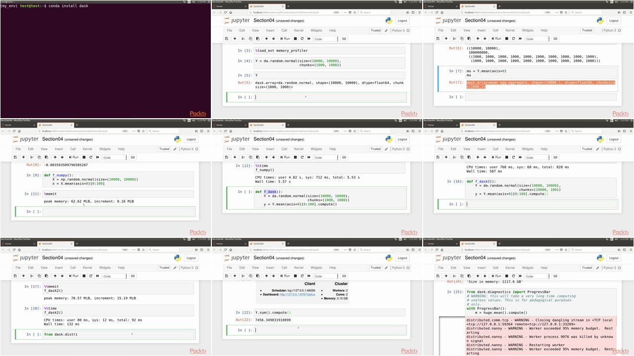Click keyboard icon in the Client/Cluster frame
Image resolution: width=634 pixels, height=356 pixels.
pos(344,276)
